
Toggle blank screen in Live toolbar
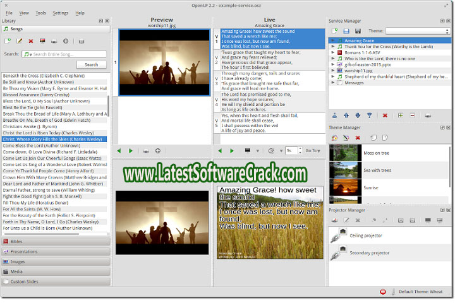point(248,150)
